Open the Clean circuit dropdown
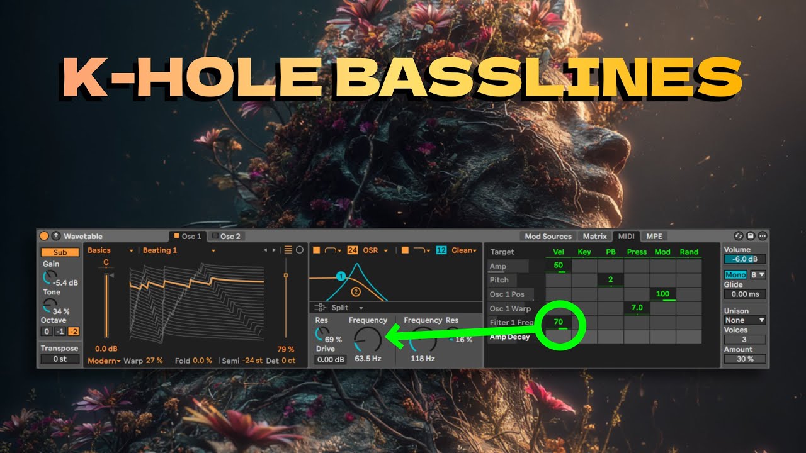Image resolution: width=806 pixels, height=453 pixels. tap(464, 250)
